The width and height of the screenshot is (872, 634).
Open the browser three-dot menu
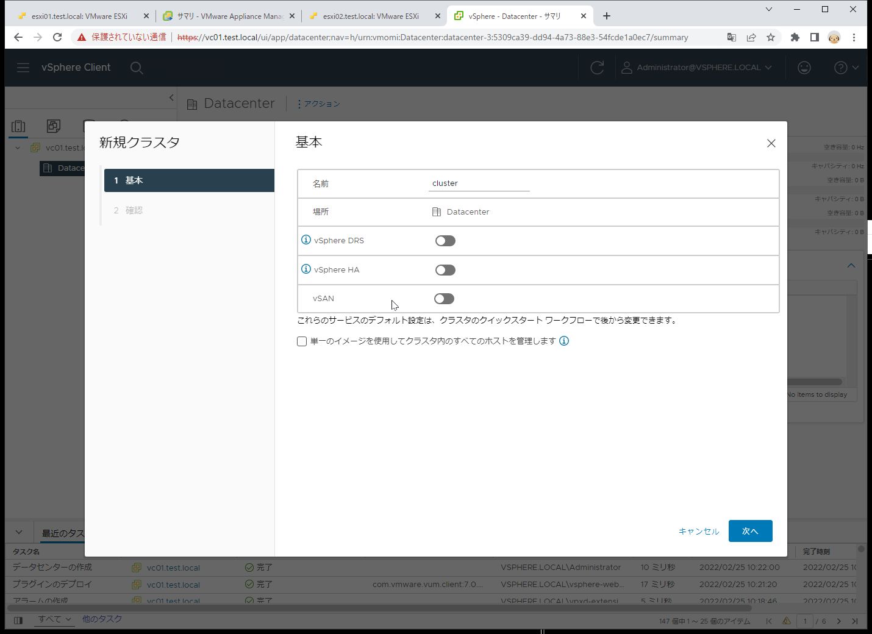pyautogui.click(x=854, y=37)
